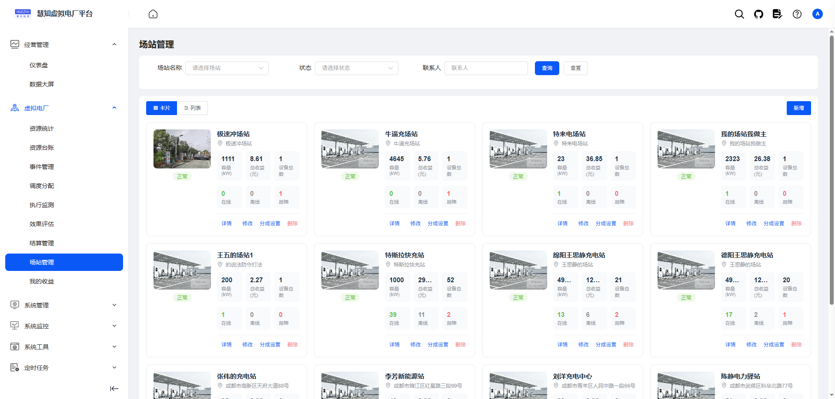Screen dimensions: 835x399
Task: Open the help question mark icon
Action: [x=797, y=14]
